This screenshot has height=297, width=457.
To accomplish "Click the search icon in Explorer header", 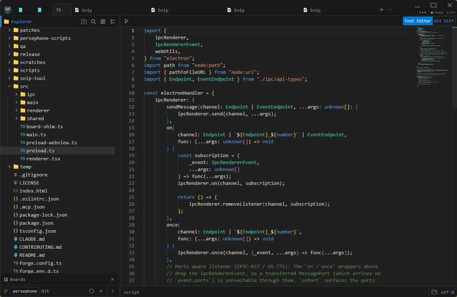I will (93, 22).
